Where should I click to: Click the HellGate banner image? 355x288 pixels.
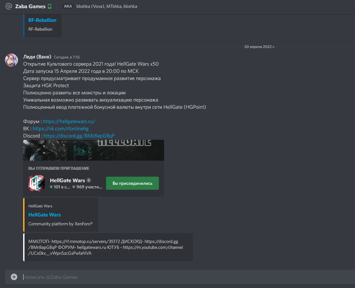pos(94,150)
